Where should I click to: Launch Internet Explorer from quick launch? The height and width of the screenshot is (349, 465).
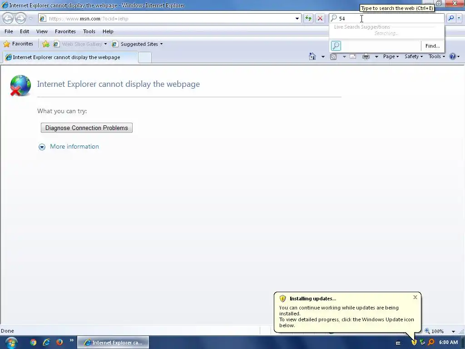click(x=46, y=342)
